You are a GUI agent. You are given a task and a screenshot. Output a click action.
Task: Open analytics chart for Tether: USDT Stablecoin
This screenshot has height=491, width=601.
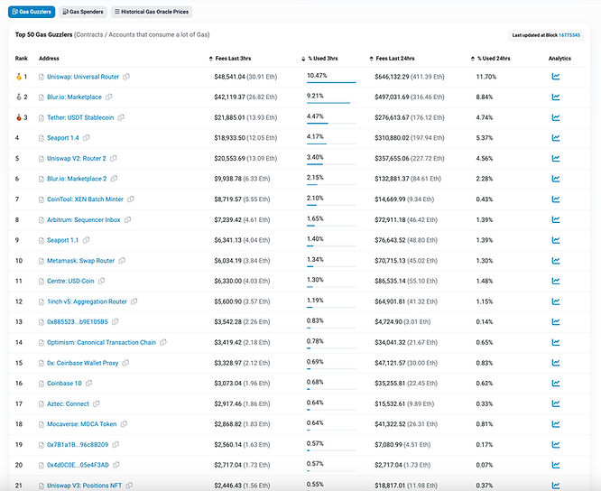coord(556,117)
